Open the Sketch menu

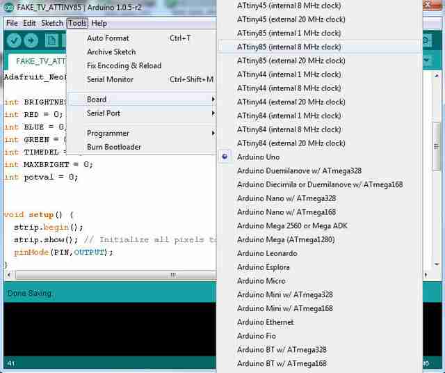coord(52,23)
